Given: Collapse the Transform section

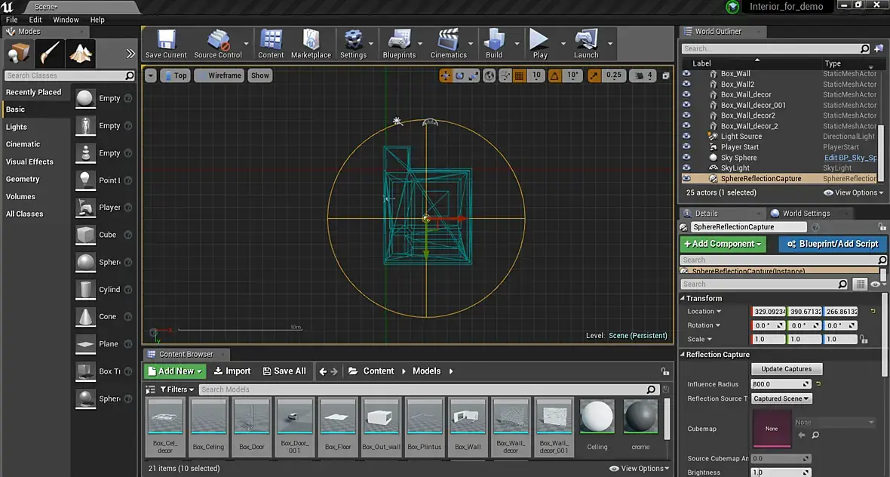Looking at the screenshot, I should click(683, 298).
